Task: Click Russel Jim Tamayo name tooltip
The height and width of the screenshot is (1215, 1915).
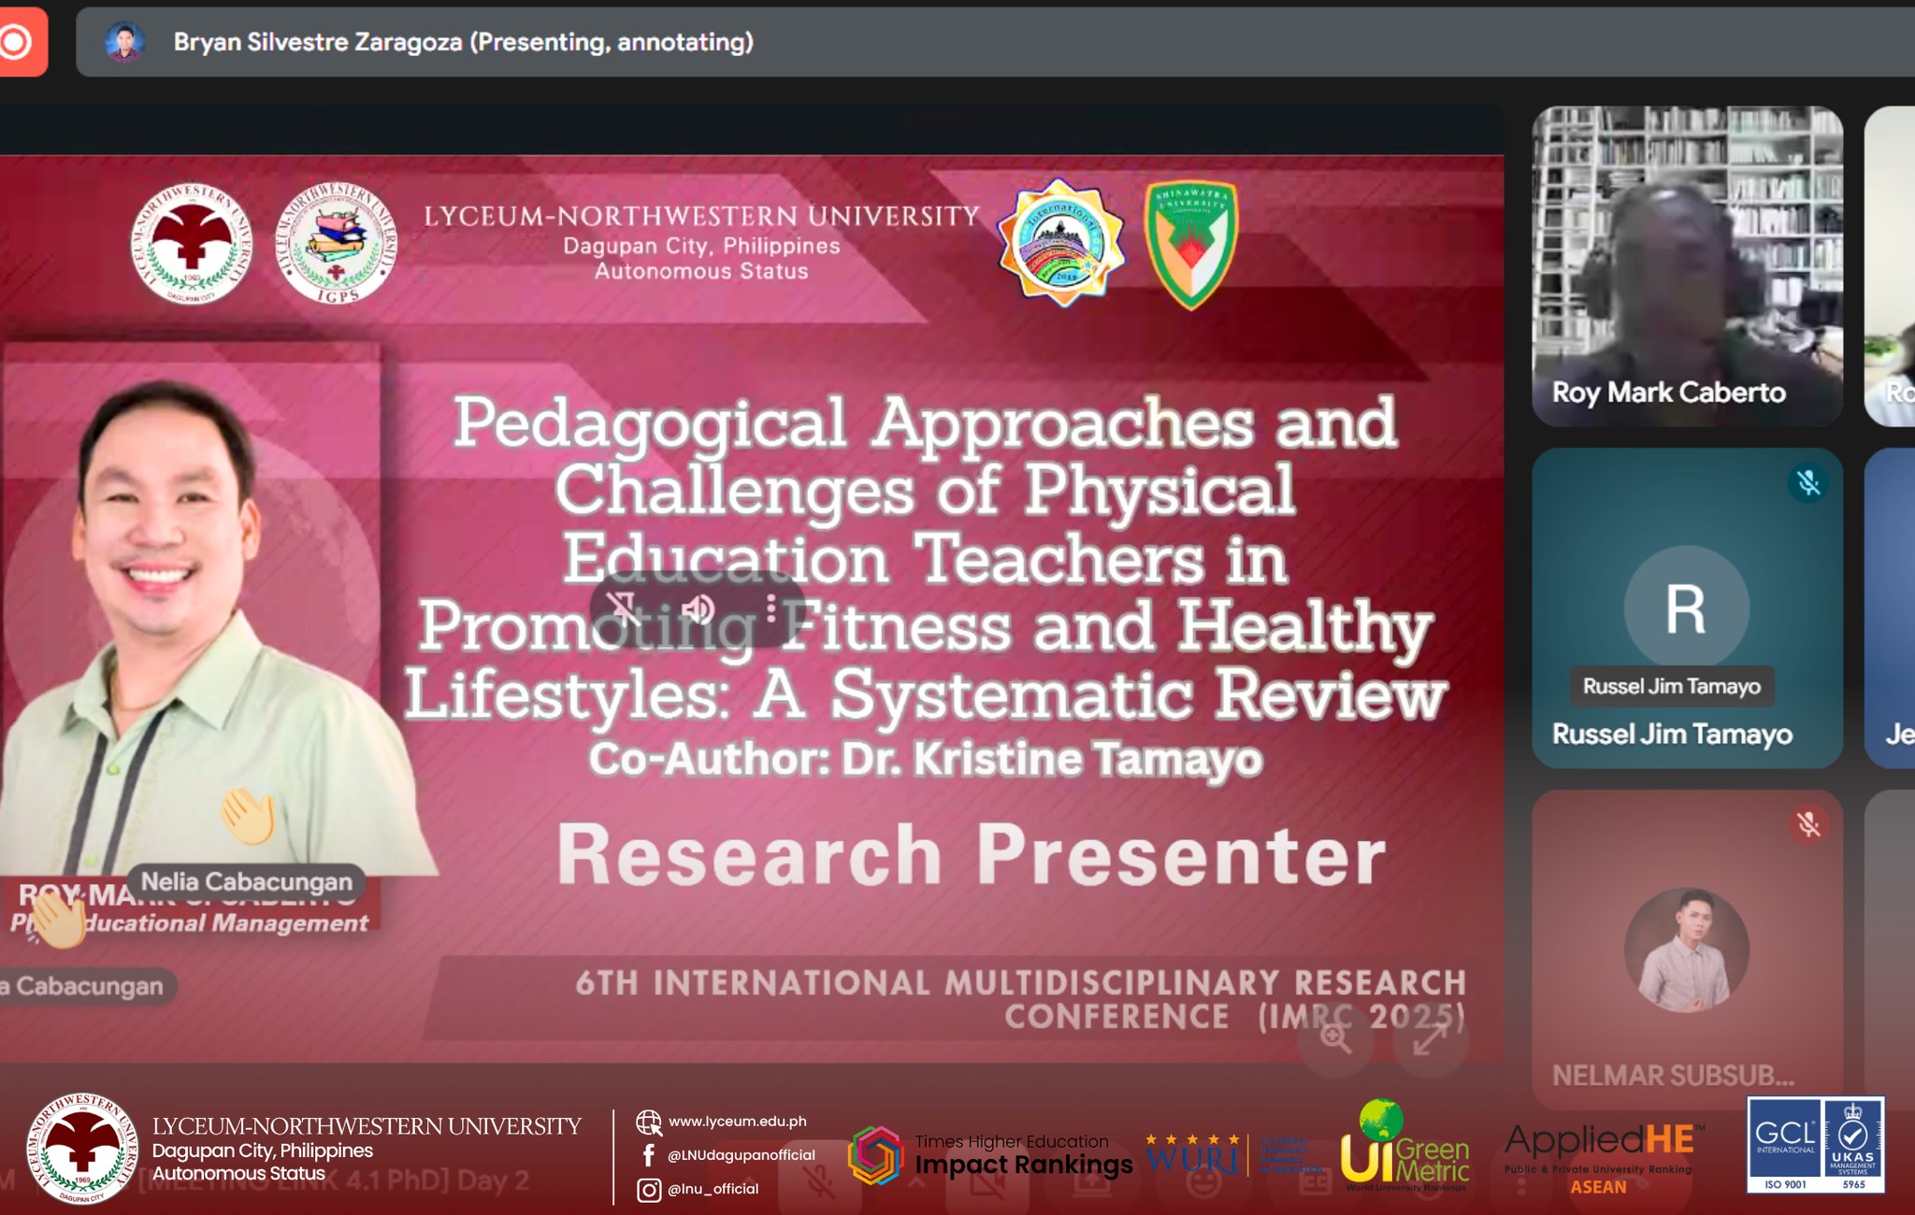Action: click(1671, 686)
